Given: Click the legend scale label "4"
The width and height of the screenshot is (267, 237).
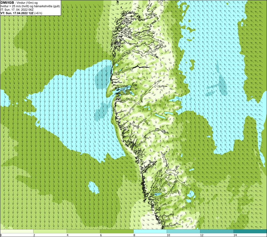Looking at the screenshot, I should pos(68,235).
